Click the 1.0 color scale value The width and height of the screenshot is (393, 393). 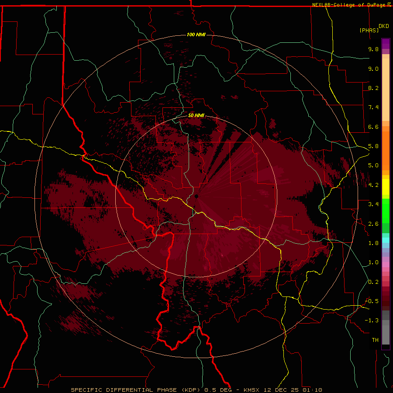(373, 262)
